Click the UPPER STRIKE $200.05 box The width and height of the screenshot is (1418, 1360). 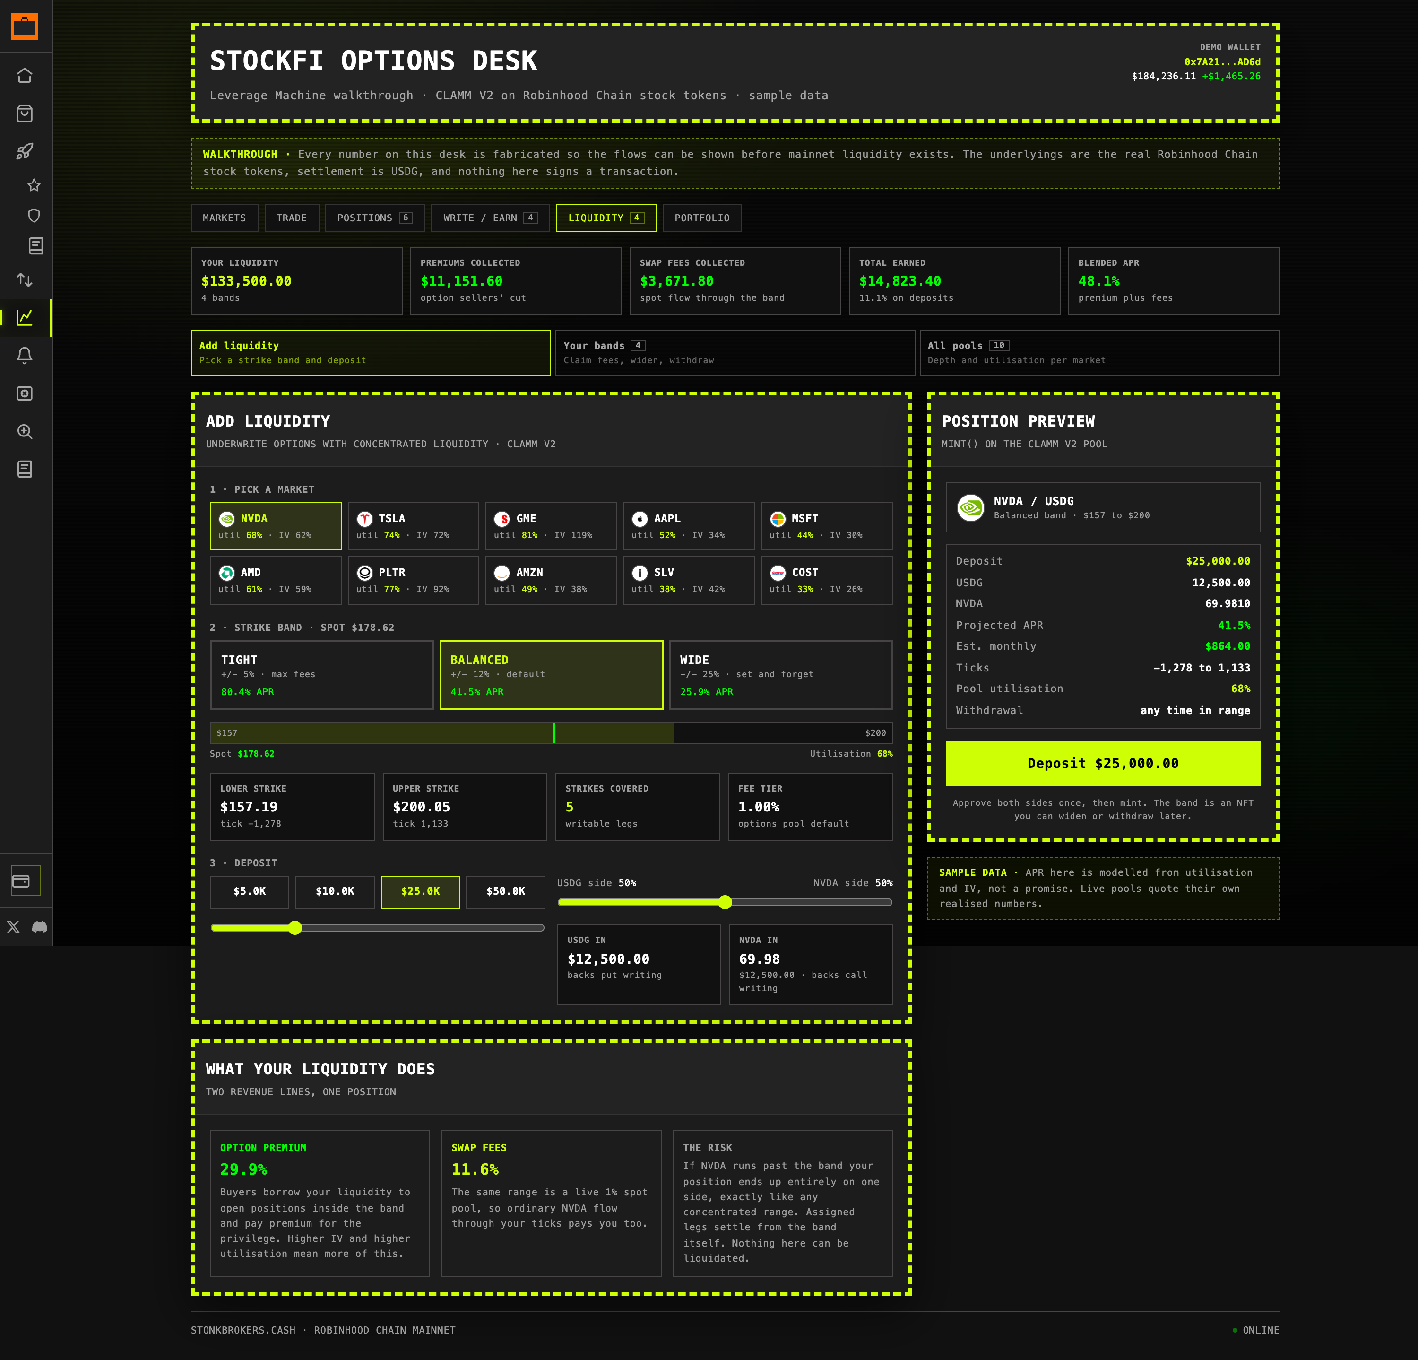(x=465, y=806)
